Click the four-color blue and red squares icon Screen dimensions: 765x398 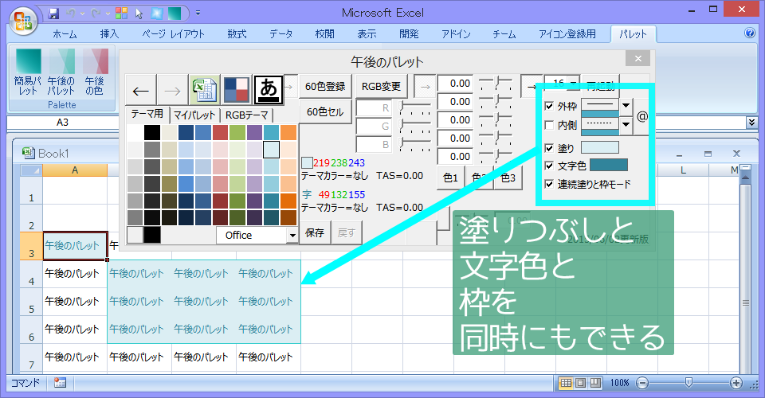[237, 90]
